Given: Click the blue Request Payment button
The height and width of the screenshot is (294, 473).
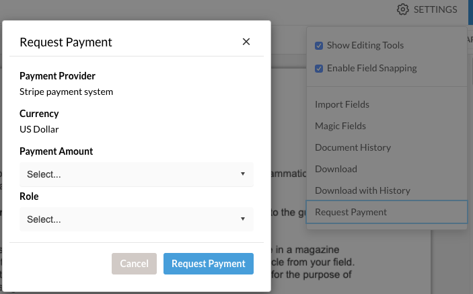Looking at the screenshot, I should (x=209, y=264).
